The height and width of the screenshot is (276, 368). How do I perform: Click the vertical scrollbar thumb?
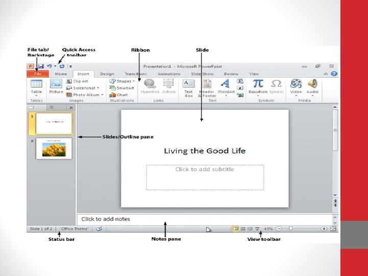pyautogui.click(x=335, y=130)
